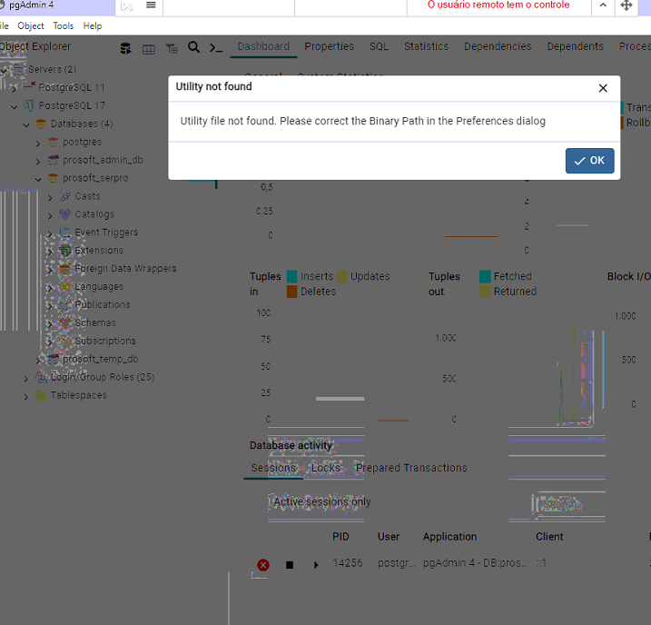Click the Deletes orange legend swatch

click(x=291, y=292)
